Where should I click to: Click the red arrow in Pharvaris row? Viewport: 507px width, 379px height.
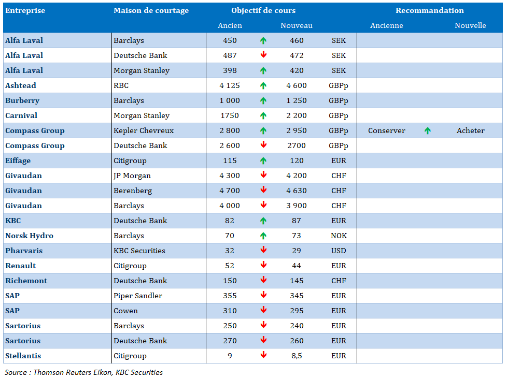[x=263, y=251]
